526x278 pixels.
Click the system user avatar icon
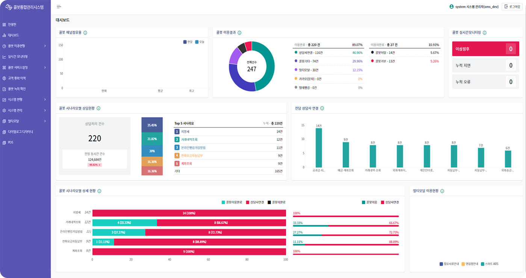click(452, 7)
